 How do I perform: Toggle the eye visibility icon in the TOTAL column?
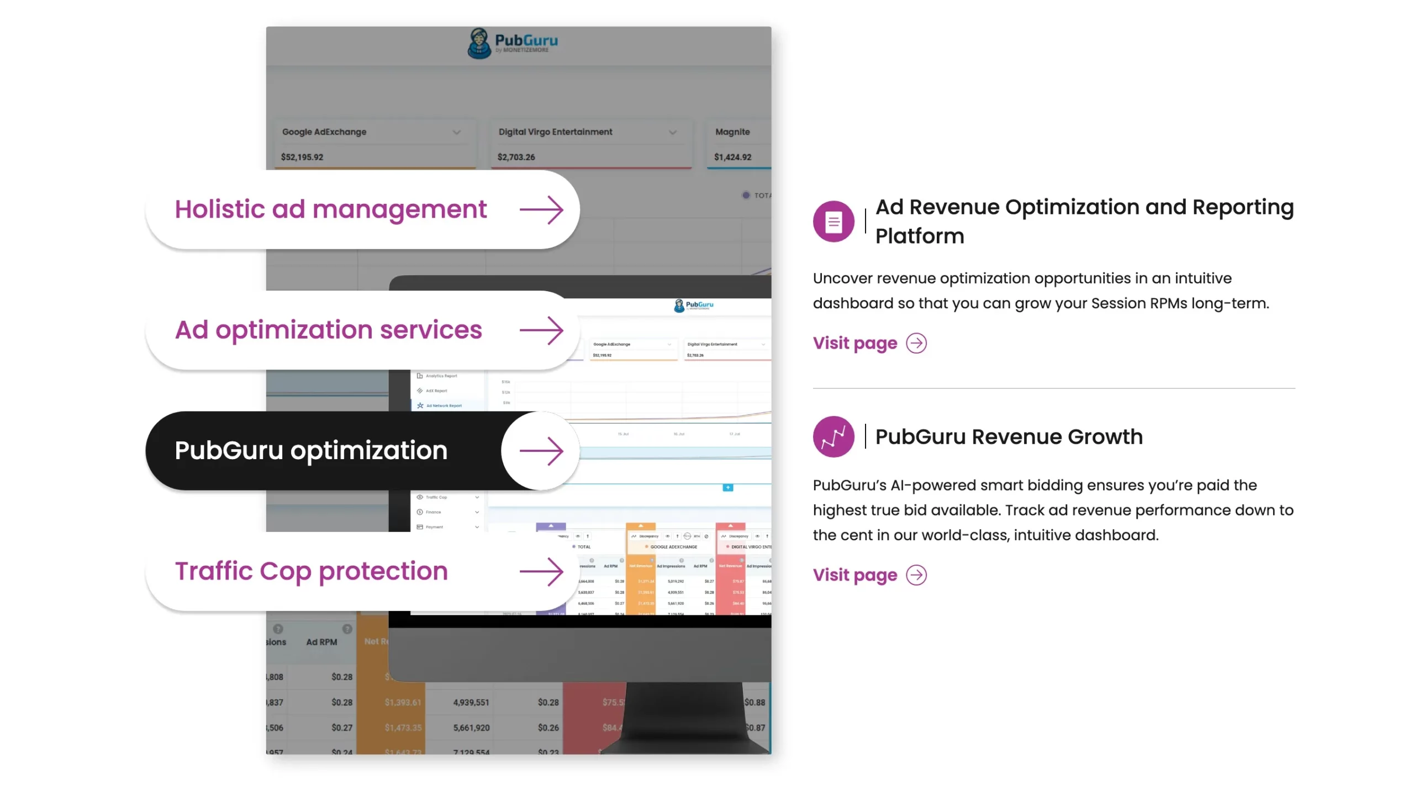[578, 536]
